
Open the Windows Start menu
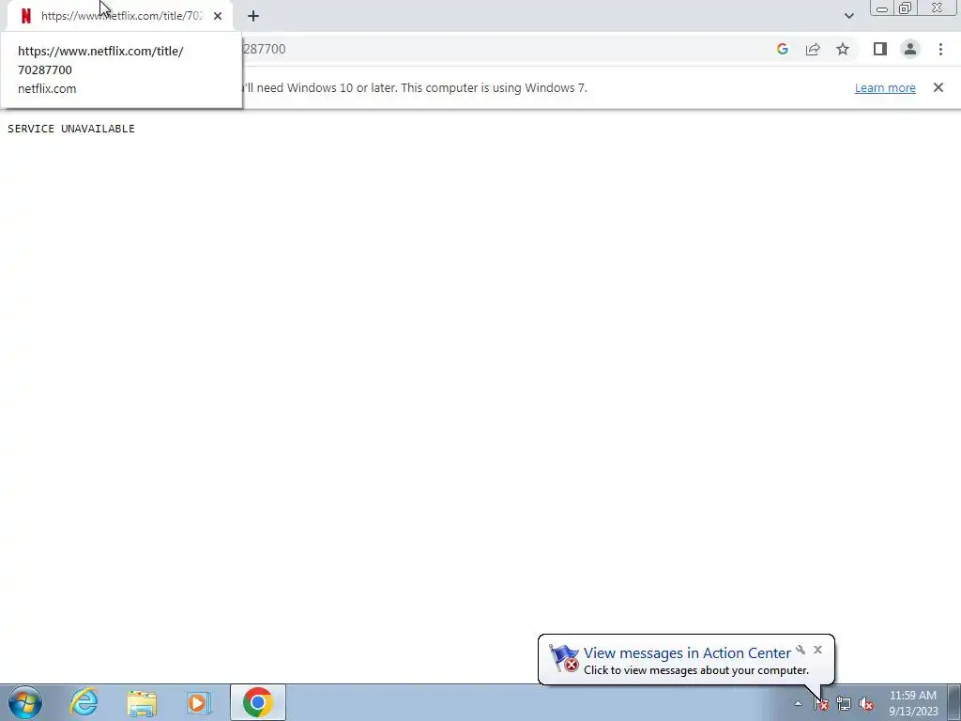coord(25,702)
